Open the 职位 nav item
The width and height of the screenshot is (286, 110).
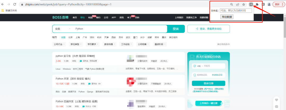point(82,18)
